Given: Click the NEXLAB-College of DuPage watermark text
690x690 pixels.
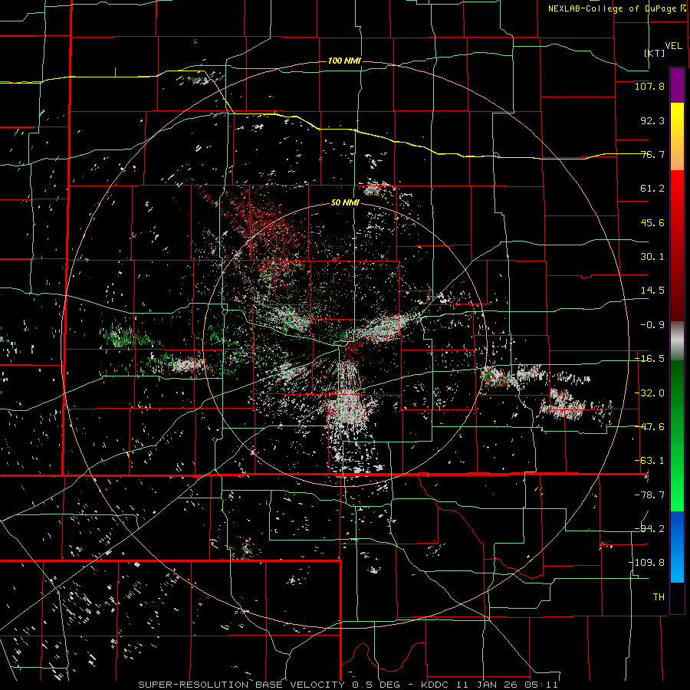Looking at the screenshot, I should coord(617,8).
